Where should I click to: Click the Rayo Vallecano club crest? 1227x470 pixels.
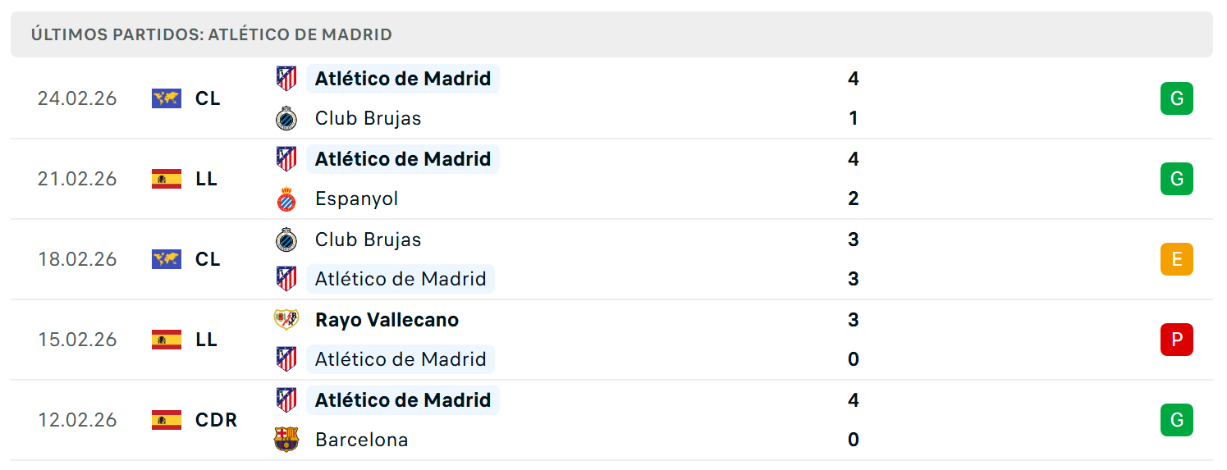click(x=286, y=319)
